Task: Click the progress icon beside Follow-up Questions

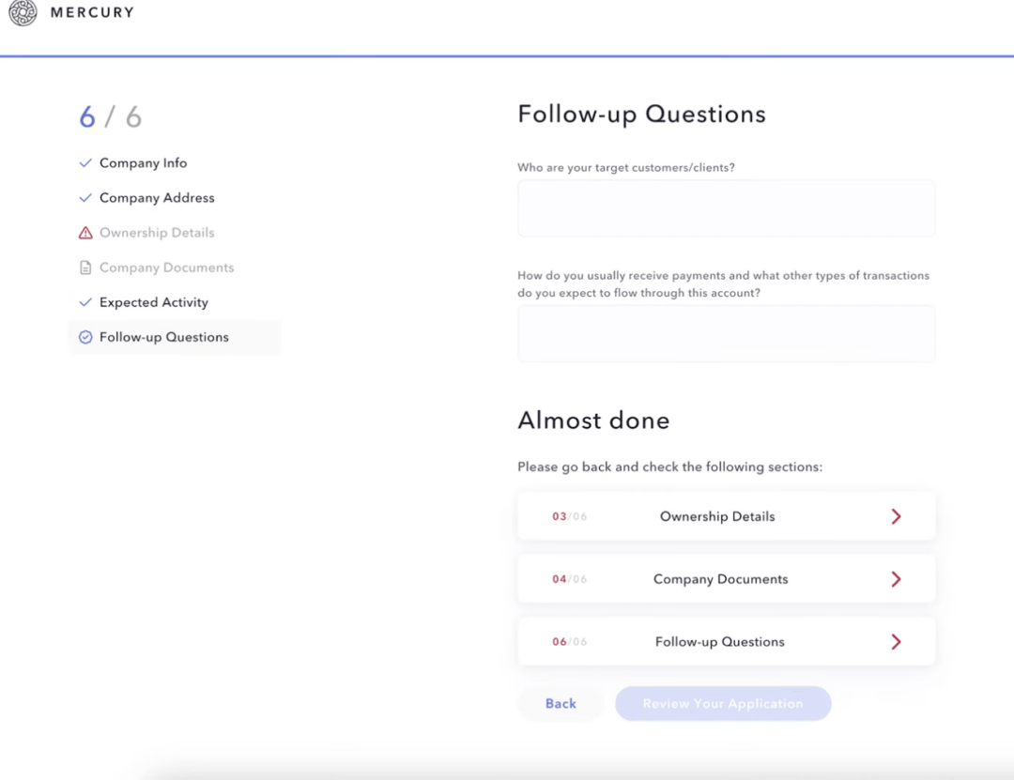Action: [x=84, y=336]
